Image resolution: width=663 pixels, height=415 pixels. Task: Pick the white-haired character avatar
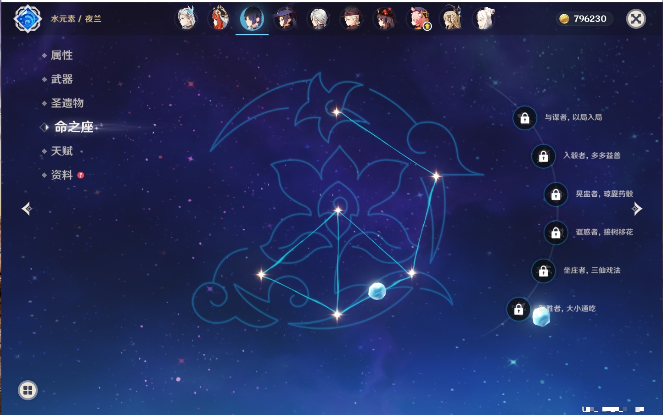(x=484, y=18)
